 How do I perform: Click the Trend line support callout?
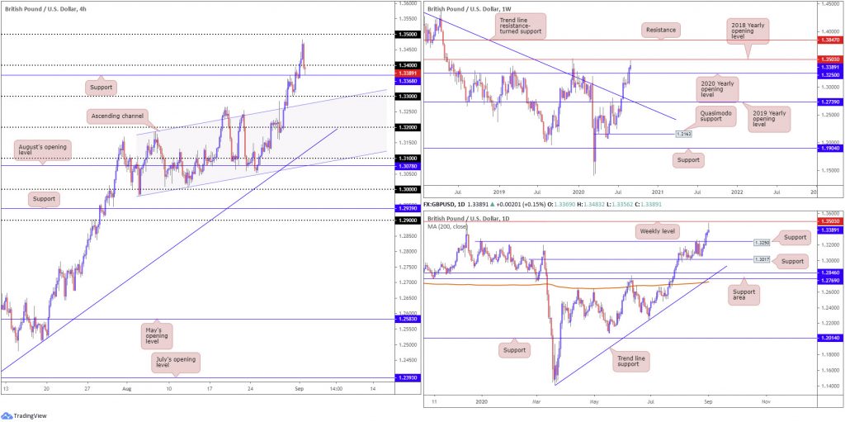click(x=631, y=361)
